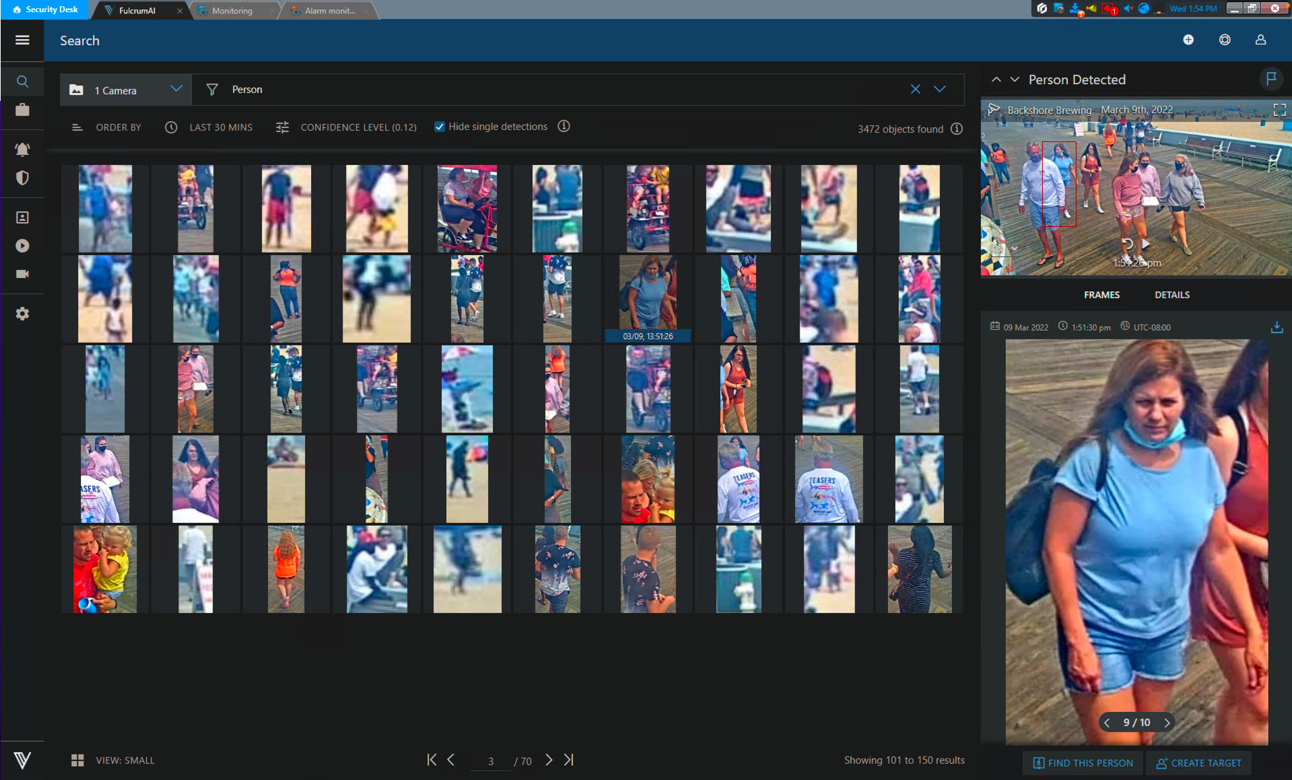Open the Video playback panel
1292x780 pixels.
pyautogui.click(x=22, y=246)
